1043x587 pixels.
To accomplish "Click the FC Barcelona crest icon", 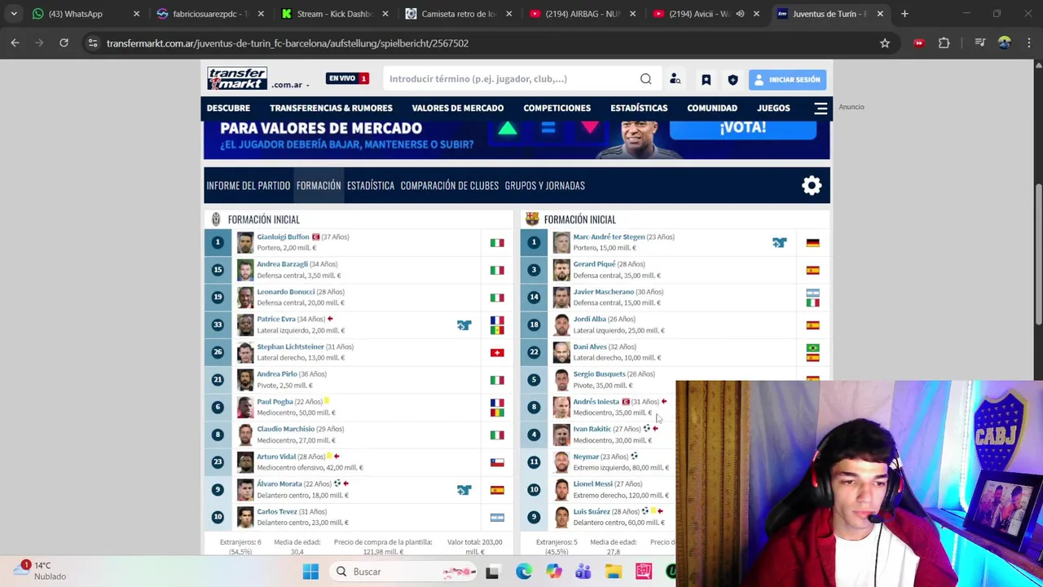I will (532, 218).
